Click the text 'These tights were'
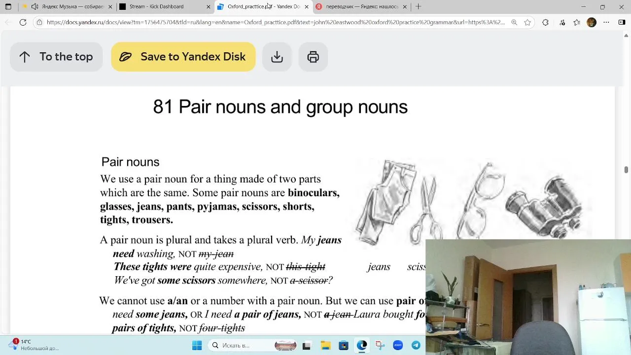Image resolution: width=631 pixels, height=355 pixels. (152, 267)
